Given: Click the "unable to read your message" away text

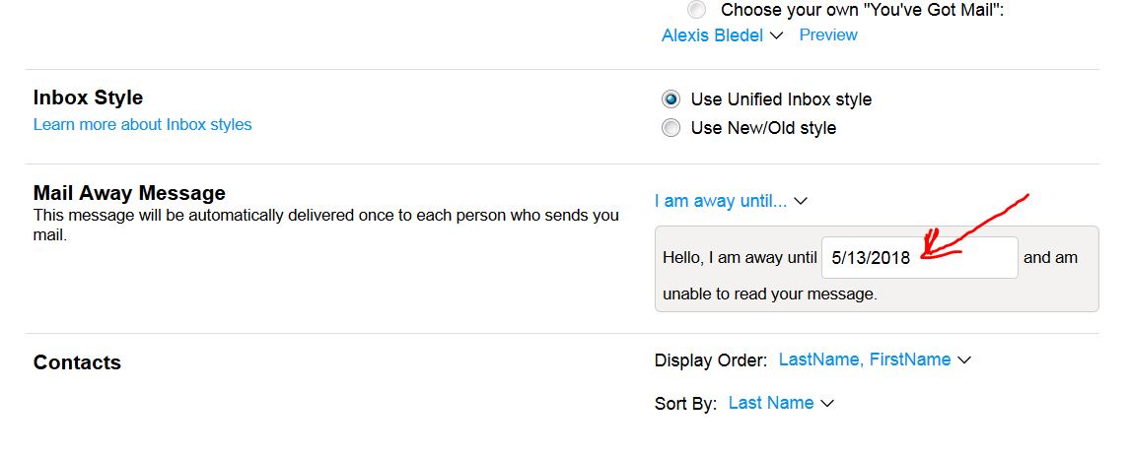Looking at the screenshot, I should pyautogui.click(x=770, y=294).
